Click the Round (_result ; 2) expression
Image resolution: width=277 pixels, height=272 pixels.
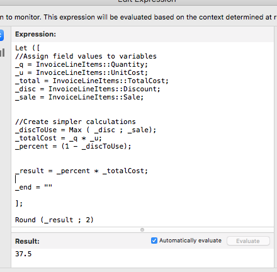coord(54,220)
